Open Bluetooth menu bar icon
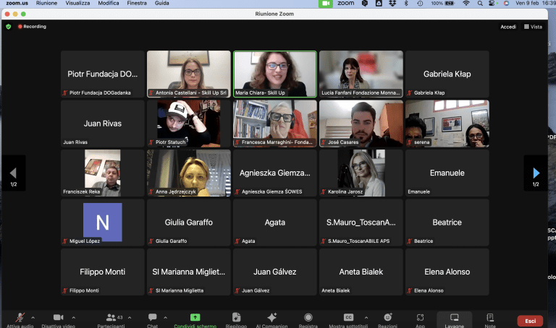 click(x=406, y=3)
